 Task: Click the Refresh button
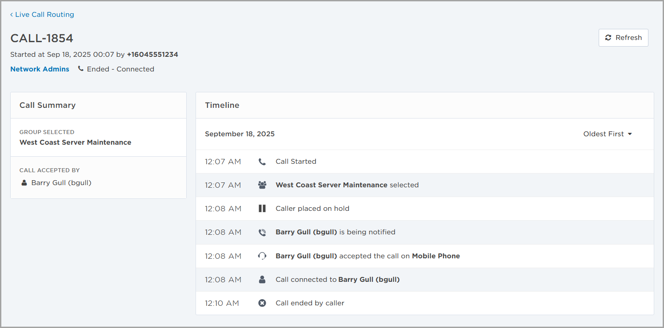click(623, 38)
